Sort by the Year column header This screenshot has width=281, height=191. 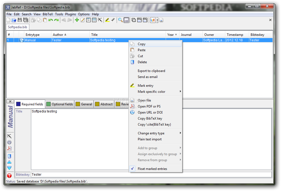(172, 35)
